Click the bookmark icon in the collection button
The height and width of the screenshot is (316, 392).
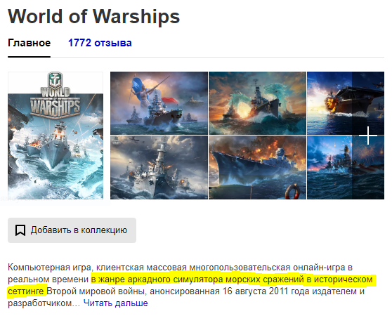(20, 230)
